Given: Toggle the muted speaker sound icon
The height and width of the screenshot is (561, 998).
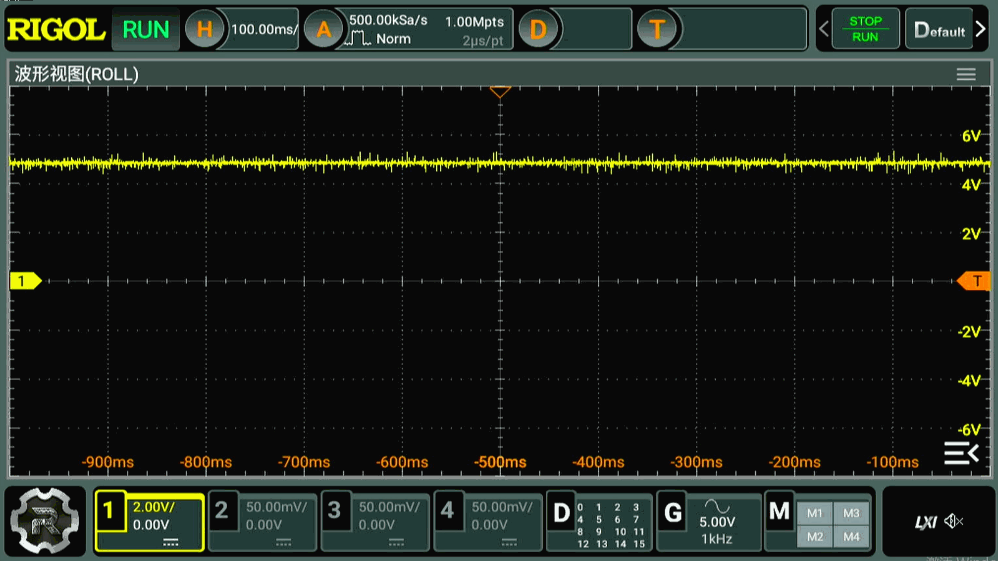Looking at the screenshot, I should coord(953,521).
